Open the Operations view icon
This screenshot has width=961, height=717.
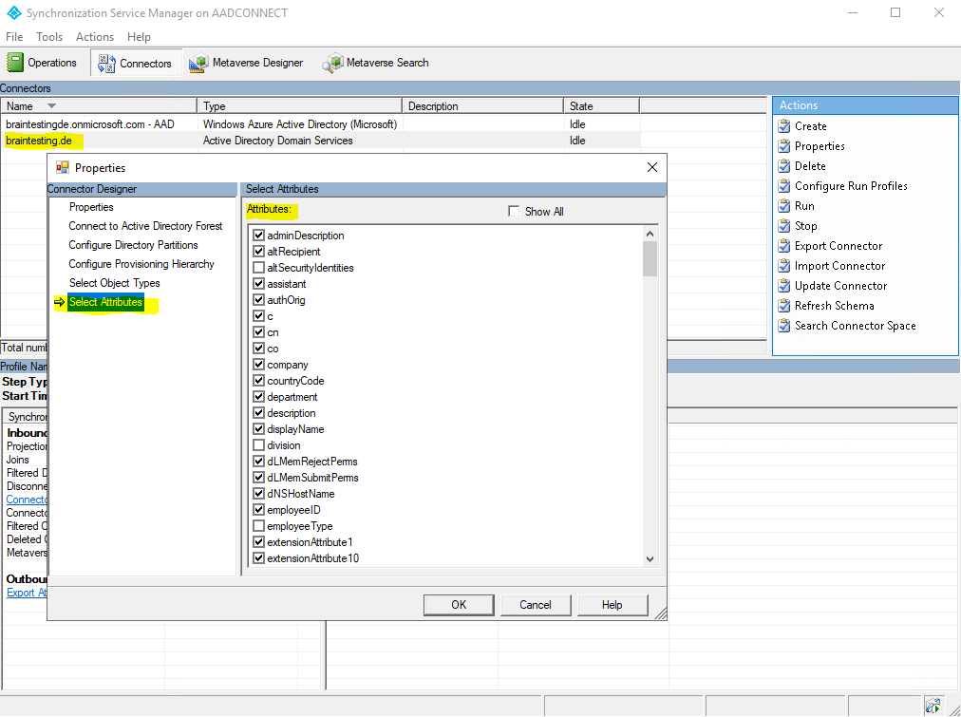tap(14, 63)
